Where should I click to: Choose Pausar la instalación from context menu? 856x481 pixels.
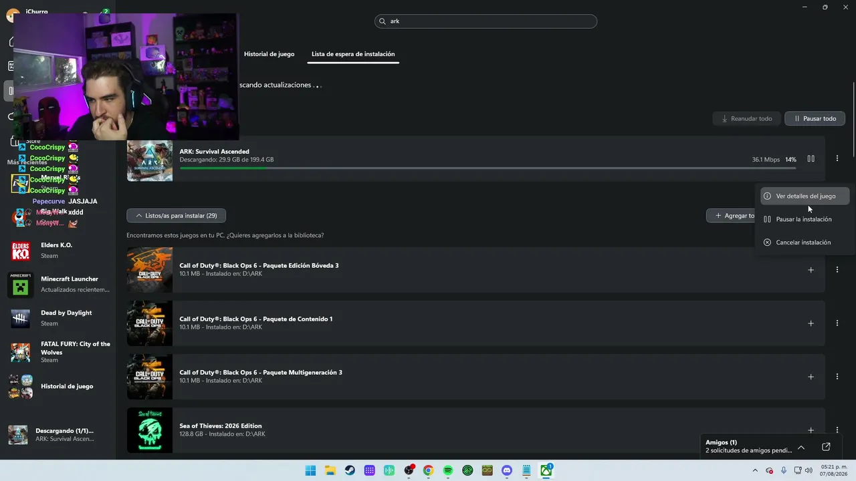805,219
